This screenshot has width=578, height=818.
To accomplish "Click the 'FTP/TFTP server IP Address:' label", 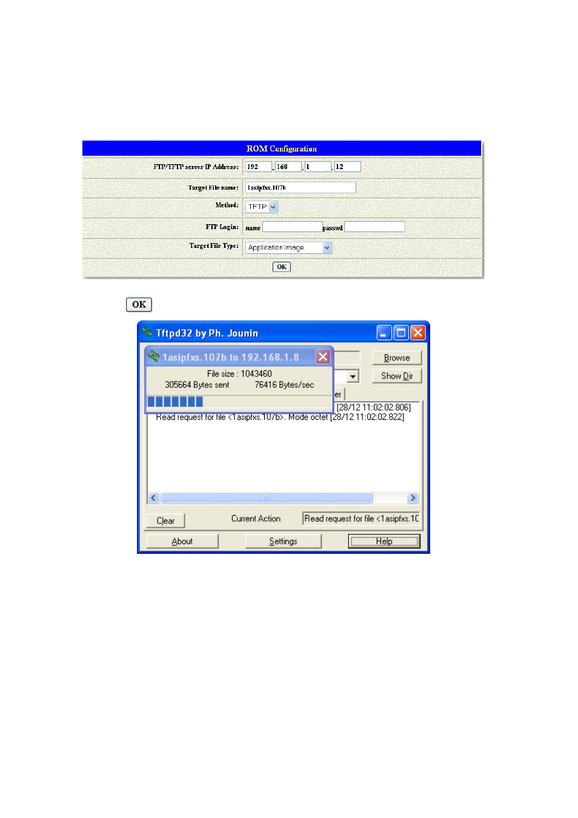I will tap(196, 167).
